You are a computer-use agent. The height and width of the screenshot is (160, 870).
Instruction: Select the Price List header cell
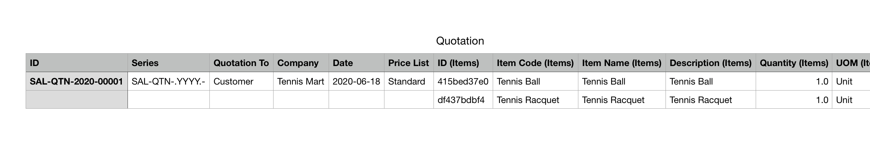click(x=409, y=63)
